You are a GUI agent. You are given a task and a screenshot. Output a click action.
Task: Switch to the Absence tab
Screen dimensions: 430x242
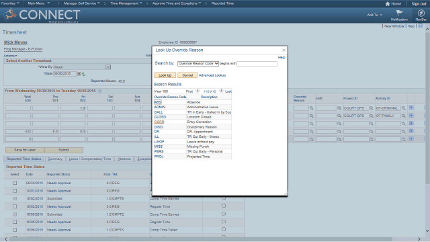pyautogui.click(x=124, y=159)
